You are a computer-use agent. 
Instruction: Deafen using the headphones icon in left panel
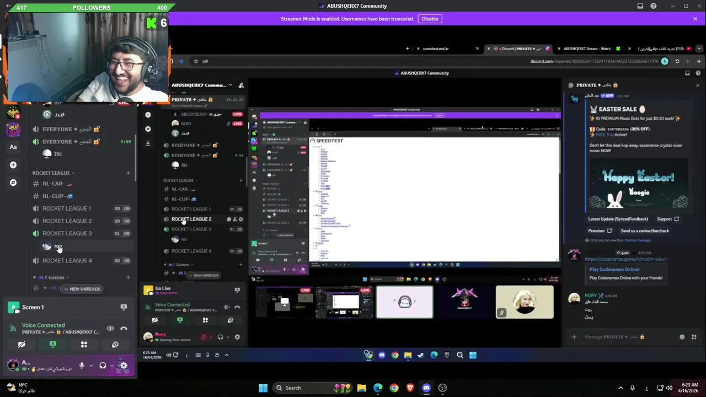coord(103,365)
